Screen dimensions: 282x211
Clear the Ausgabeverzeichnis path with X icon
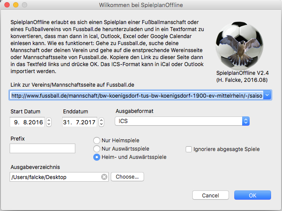click(104, 177)
